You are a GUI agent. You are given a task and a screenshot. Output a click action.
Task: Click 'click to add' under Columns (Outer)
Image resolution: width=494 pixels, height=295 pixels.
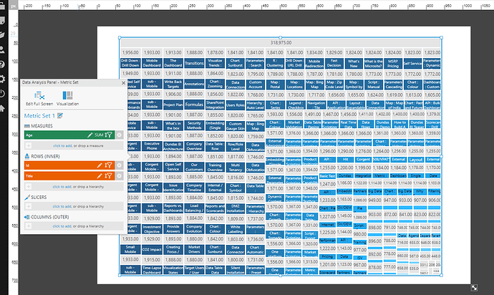(62, 226)
